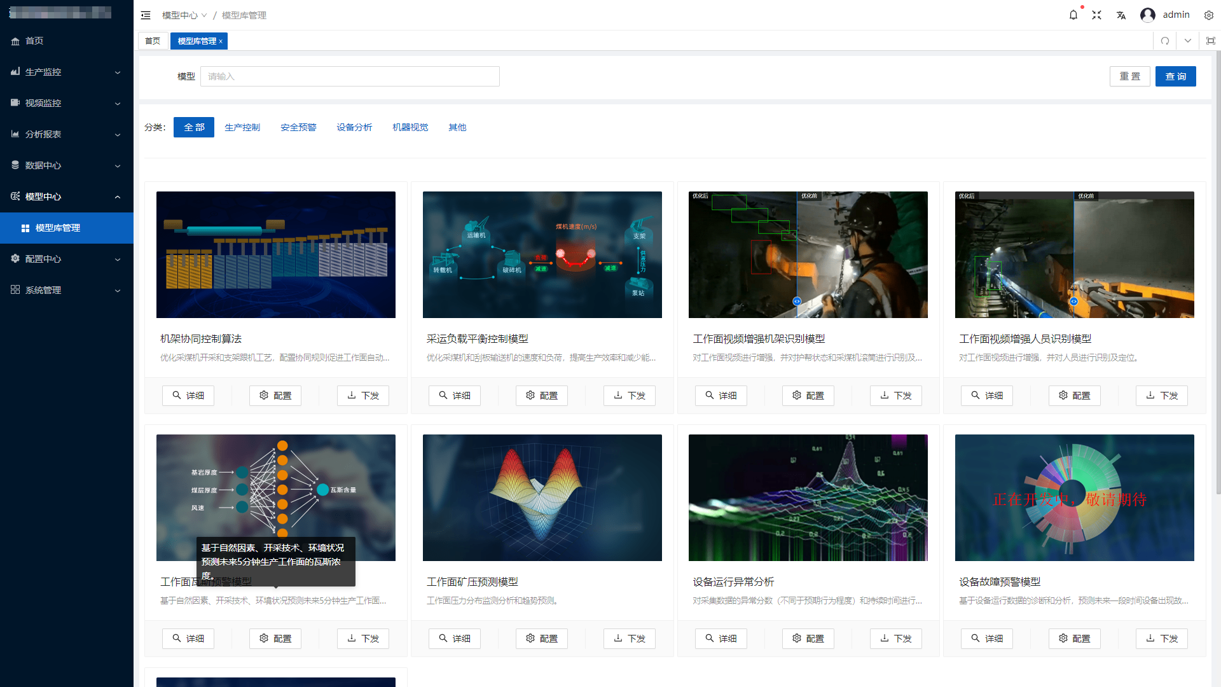Select the 全部 category filter

coord(194,127)
